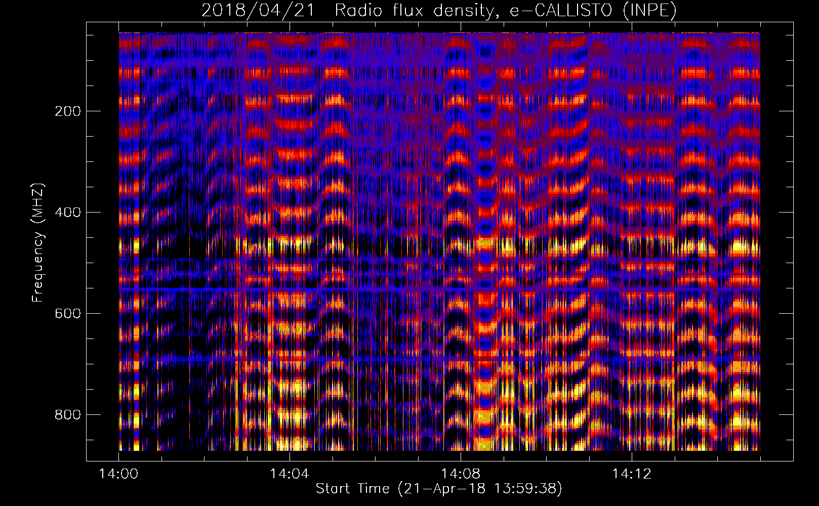Click the 'Start Time (21-Apr-18 13:59:38)' label
The image size is (819, 506).
click(439, 489)
